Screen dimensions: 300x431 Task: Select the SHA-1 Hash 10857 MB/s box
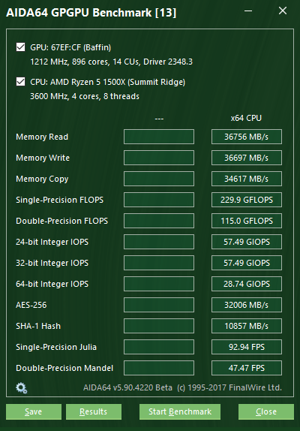tap(247, 326)
